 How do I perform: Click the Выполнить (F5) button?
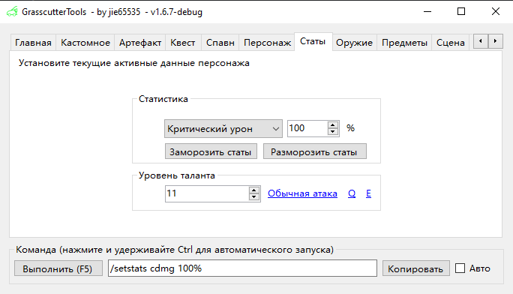tap(58, 268)
